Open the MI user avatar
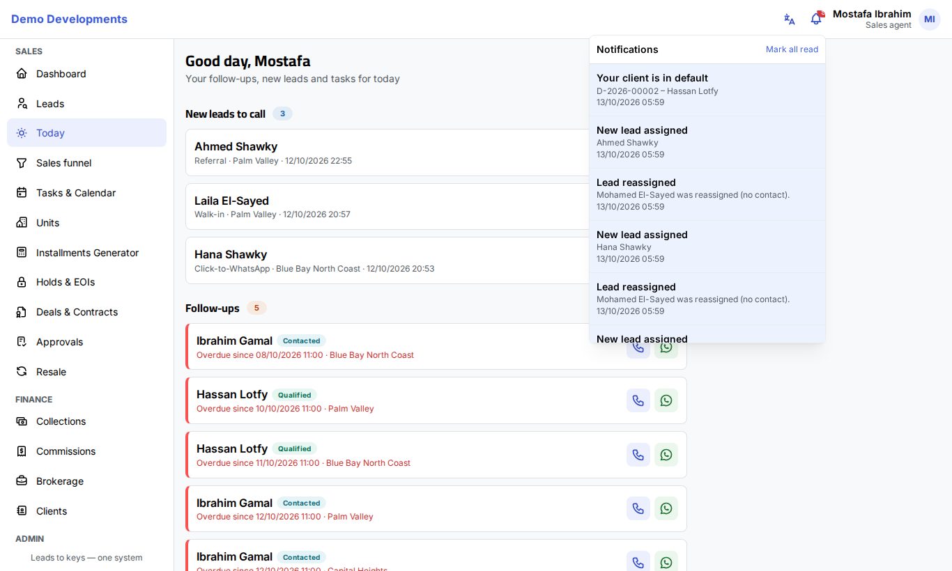Image resolution: width=952 pixels, height=571 pixels. 930,19
